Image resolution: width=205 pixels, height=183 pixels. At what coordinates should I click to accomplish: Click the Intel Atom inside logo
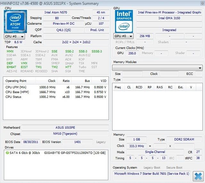(x=15, y=21)
